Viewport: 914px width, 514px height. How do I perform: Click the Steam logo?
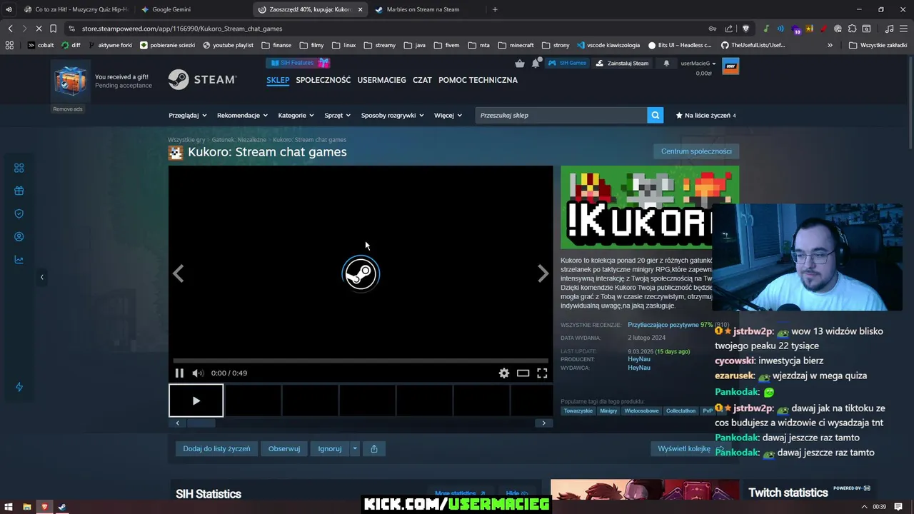click(202, 80)
